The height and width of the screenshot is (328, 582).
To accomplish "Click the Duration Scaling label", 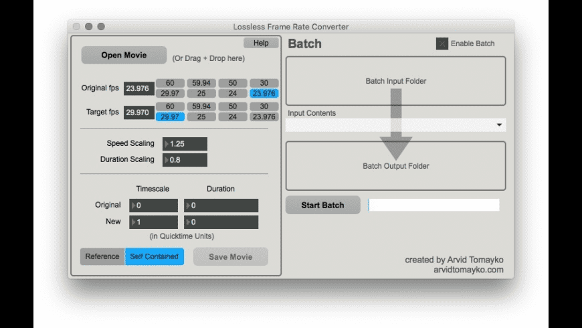I will 127,159.
